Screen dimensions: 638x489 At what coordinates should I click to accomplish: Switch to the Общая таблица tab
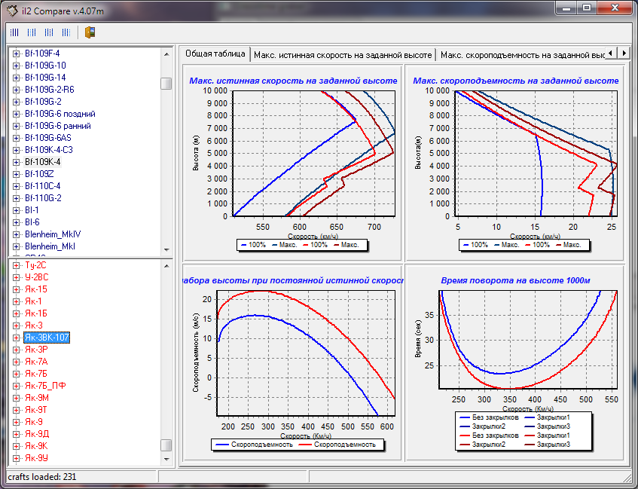(215, 54)
